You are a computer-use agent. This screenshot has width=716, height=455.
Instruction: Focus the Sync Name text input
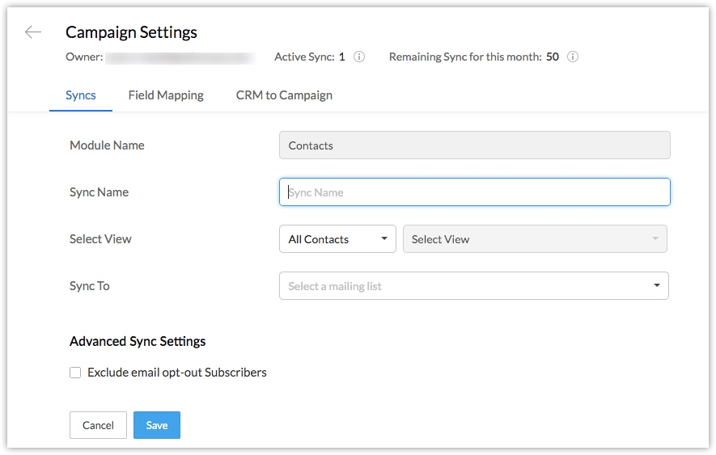474,192
